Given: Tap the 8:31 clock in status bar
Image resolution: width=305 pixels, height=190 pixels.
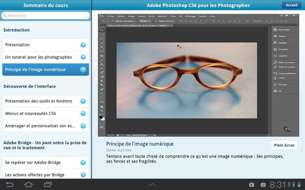Looking at the screenshot, I should coord(278,184).
